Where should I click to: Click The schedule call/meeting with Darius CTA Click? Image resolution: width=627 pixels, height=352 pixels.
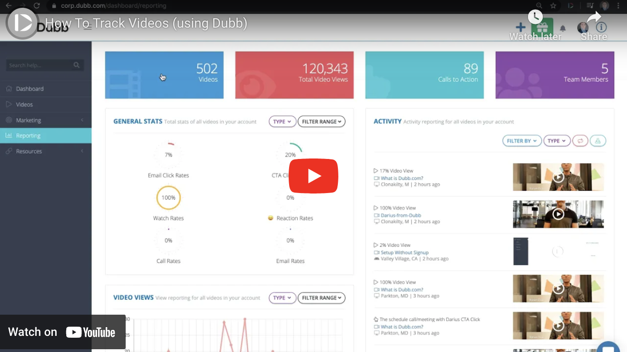[x=430, y=319]
